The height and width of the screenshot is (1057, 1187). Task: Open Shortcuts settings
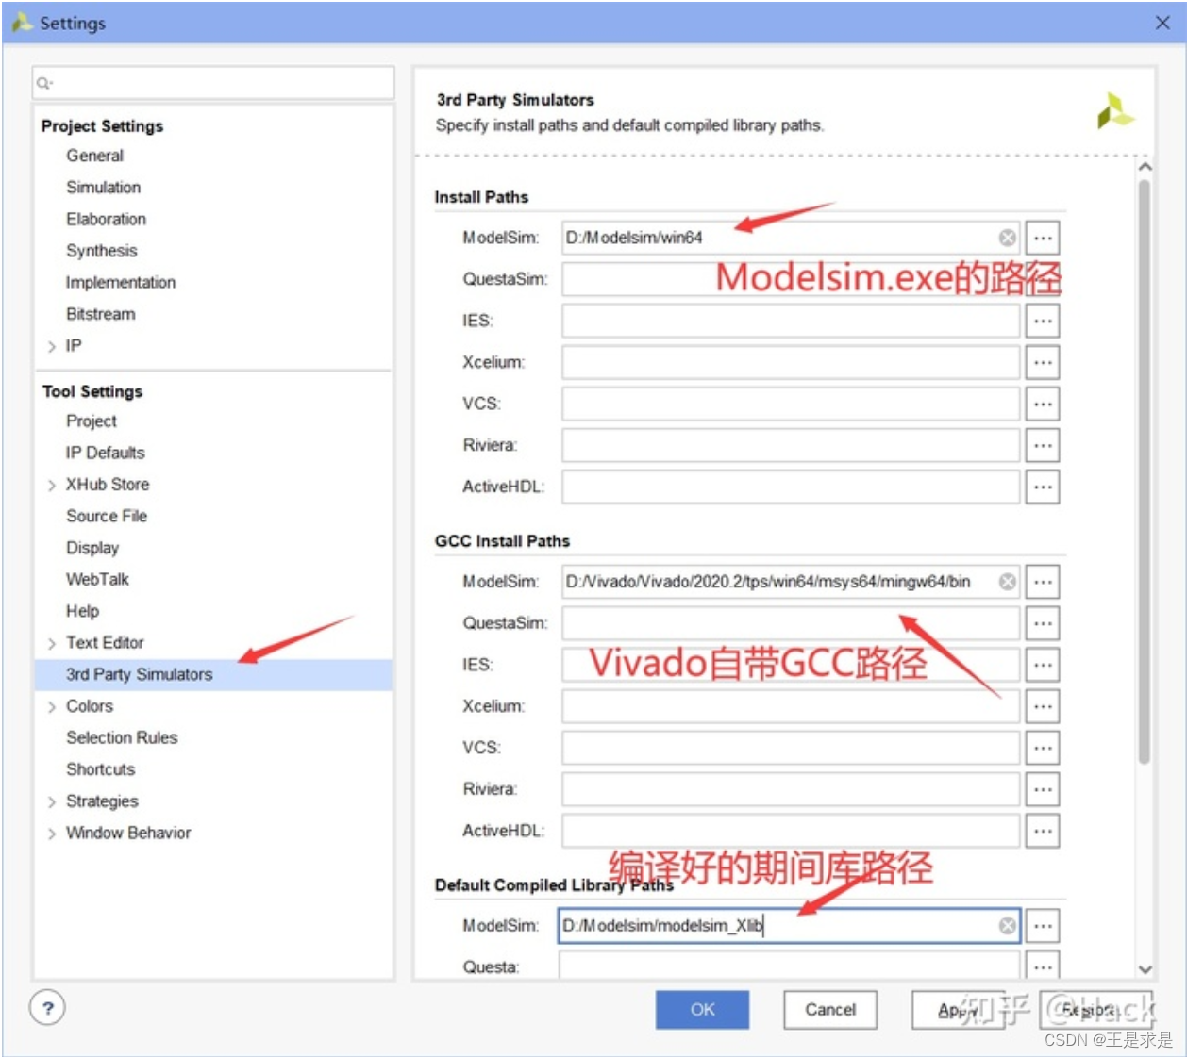100,769
